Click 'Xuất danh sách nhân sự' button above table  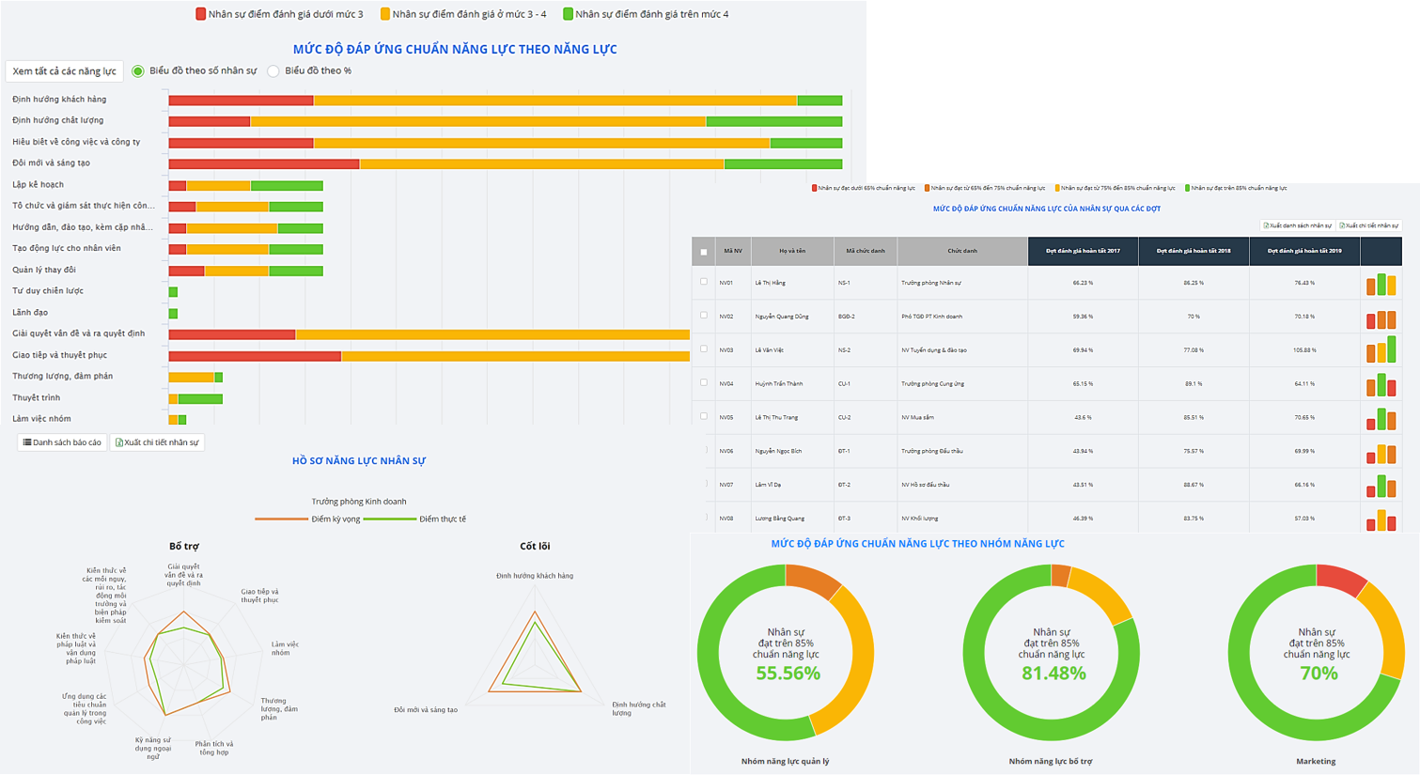coord(1297,225)
